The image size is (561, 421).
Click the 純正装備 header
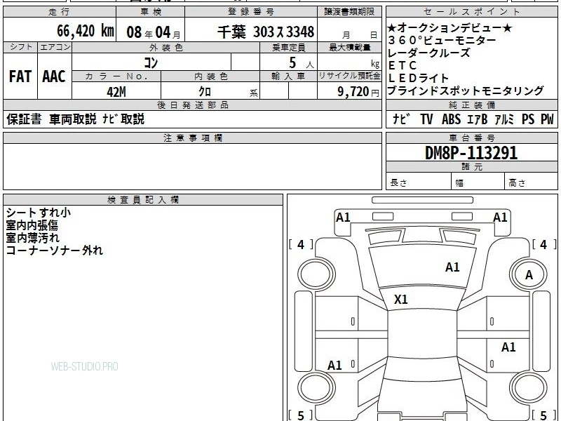pos(471,105)
